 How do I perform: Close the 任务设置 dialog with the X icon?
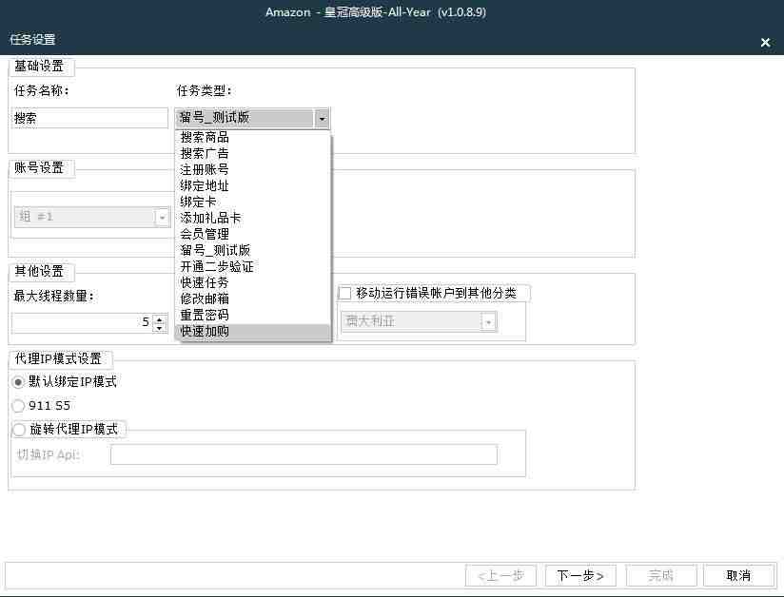tap(765, 43)
